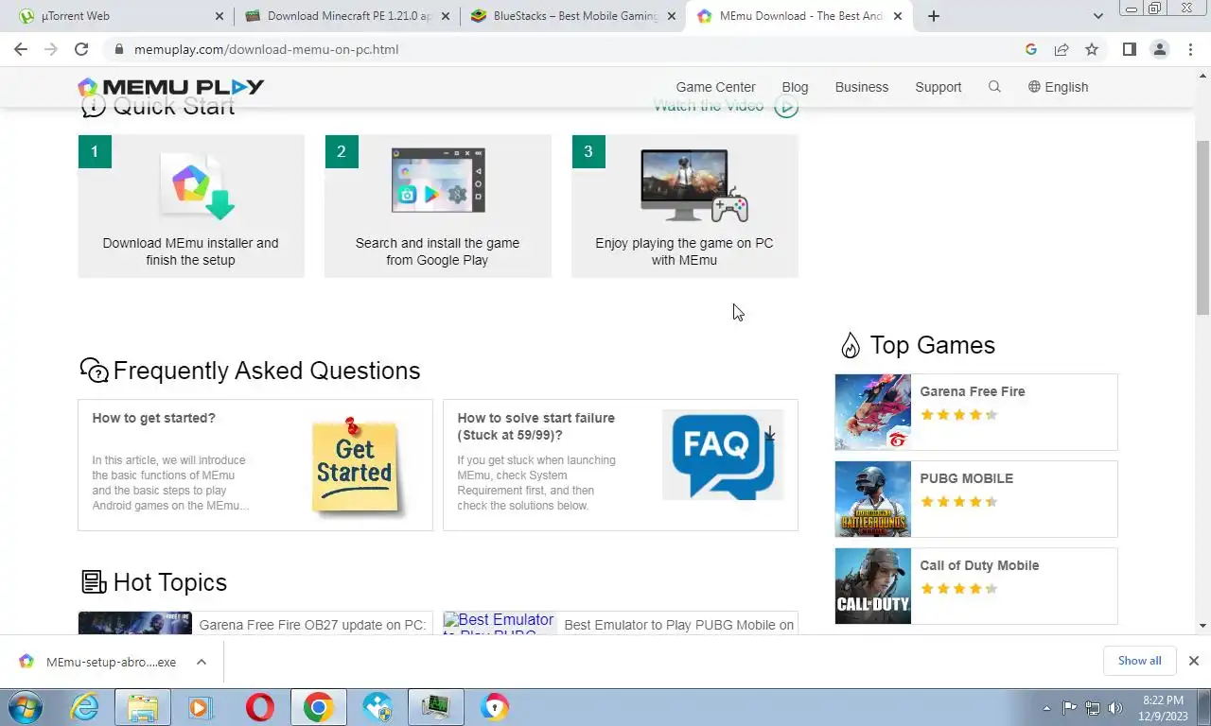Open Best Emulator to Play PUBG topic
The height and width of the screenshot is (726, 1211).
pos(678,625)
